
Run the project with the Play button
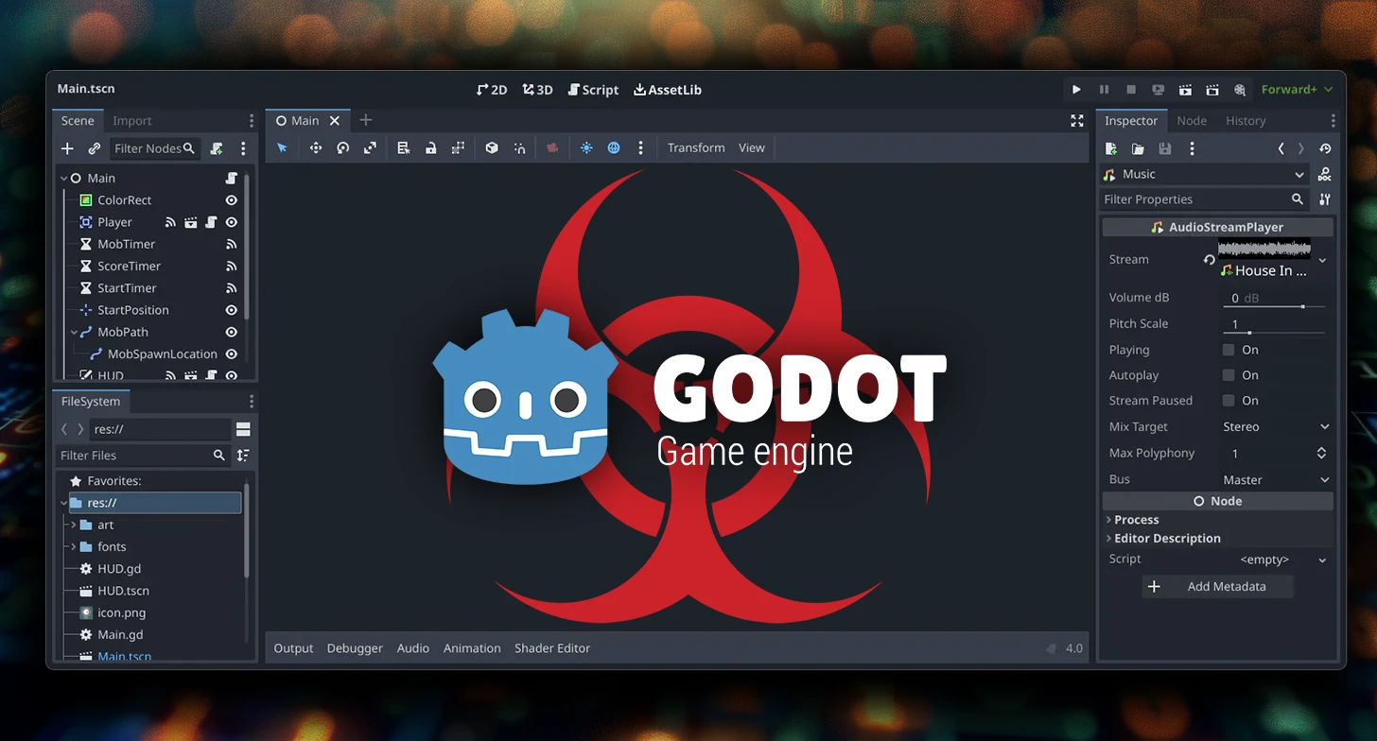1076,90
